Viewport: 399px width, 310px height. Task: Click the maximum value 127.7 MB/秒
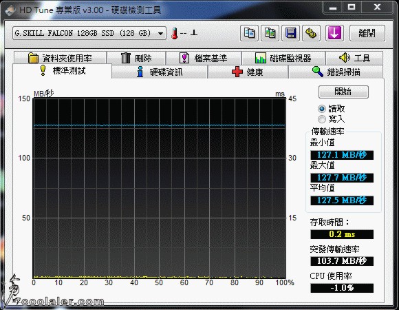342,178
